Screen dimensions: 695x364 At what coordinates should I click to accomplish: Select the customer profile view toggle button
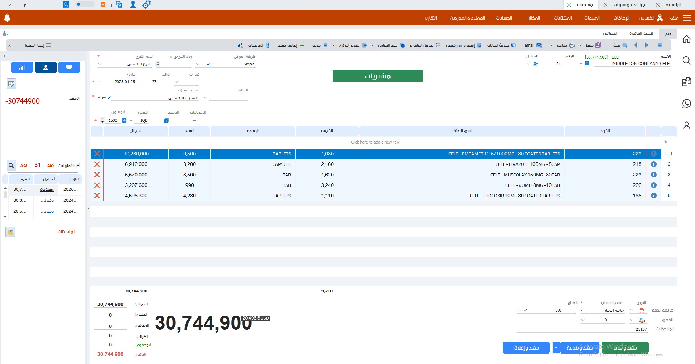(x=46, y=67)
